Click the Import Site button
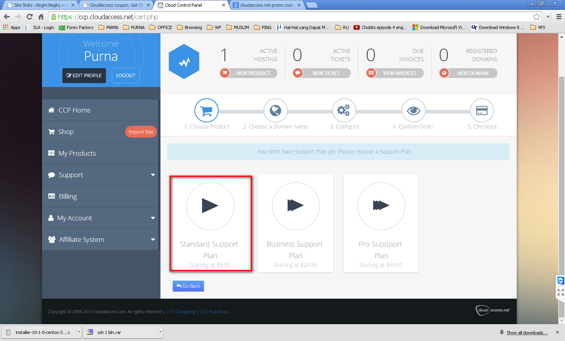 click(141, 132)
